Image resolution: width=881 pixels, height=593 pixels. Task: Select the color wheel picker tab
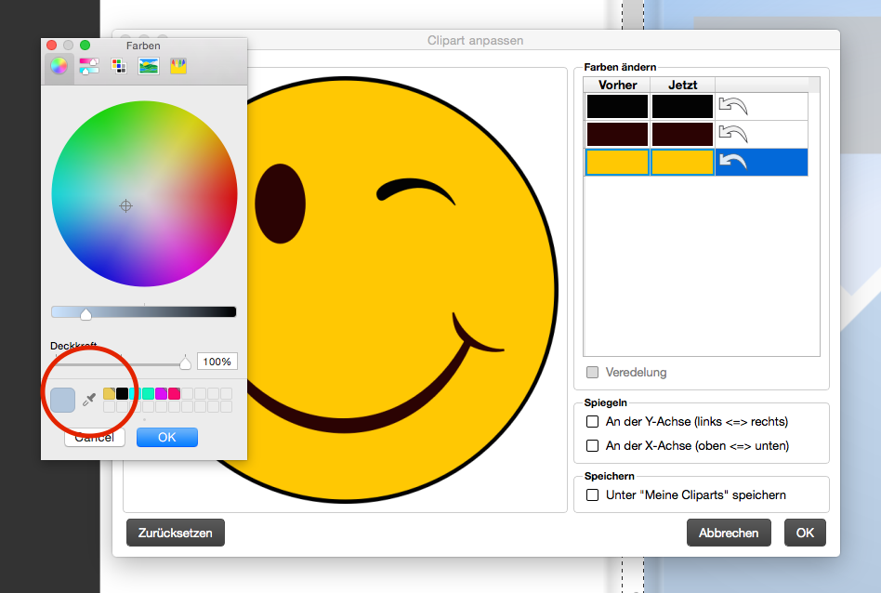[59, 66]
